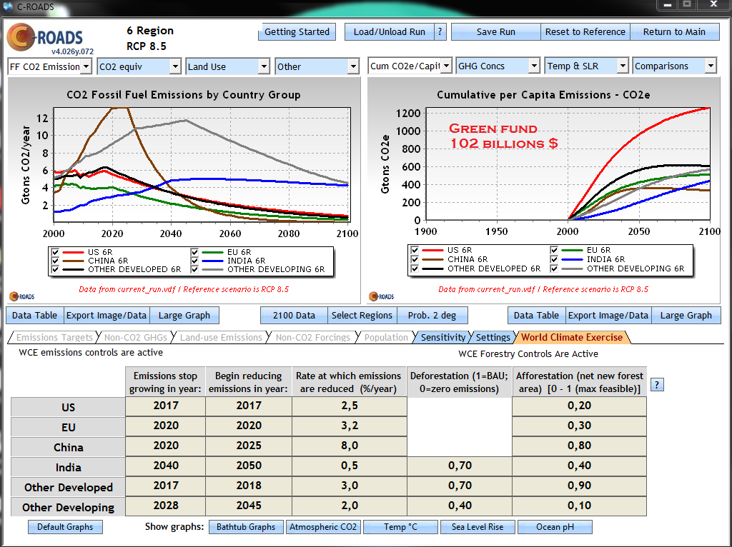The image size is (732, 547).
Task: Select the Land-use Emissions tab
Action: click(221, 337)
